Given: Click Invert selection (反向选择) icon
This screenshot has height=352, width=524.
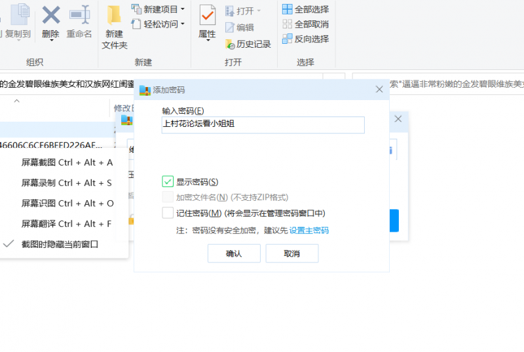Looking at the screenshot, I should pos(287,39).
